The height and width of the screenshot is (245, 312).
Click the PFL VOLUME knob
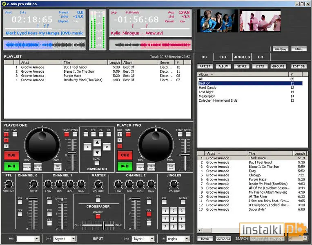[9, 184]
